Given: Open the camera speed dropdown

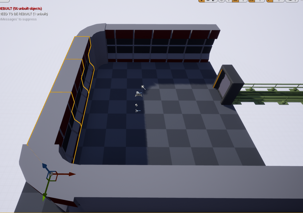Looking at the screenshot, I should 296,1.
